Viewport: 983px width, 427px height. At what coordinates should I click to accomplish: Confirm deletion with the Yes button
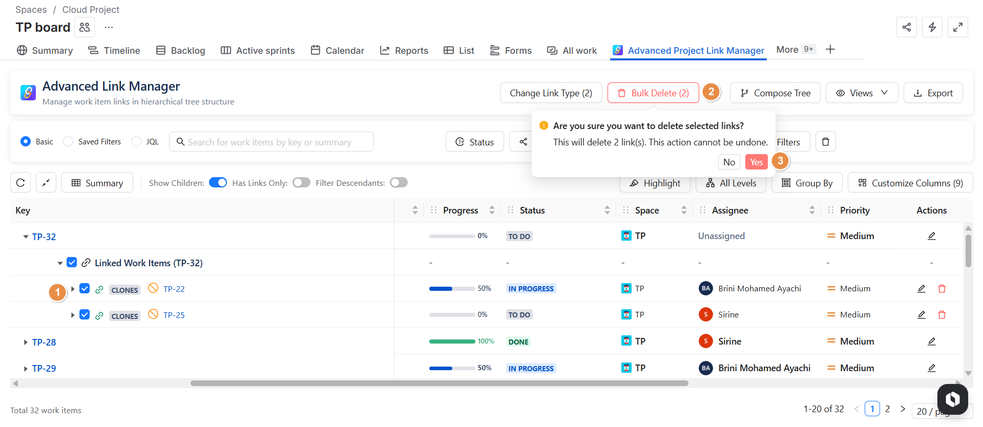pos(756,162)
